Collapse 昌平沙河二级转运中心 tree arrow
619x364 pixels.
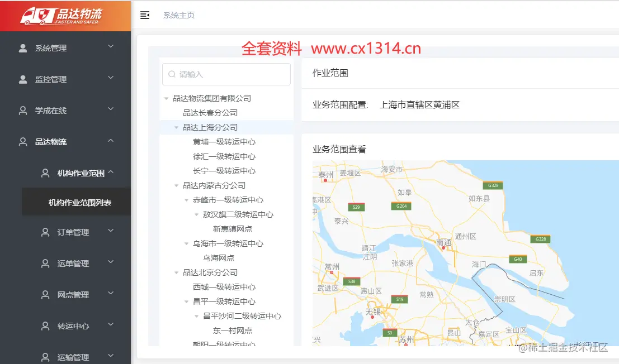coord(197,317)
